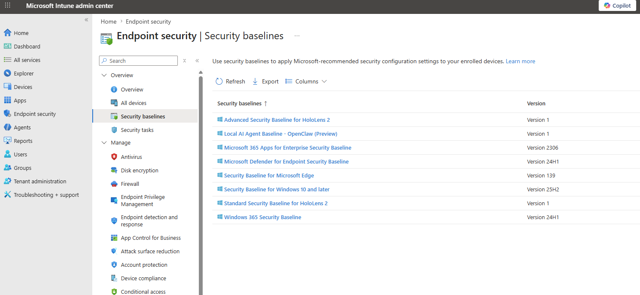Click the Groups people icon
The image size is (640, 295).
7,168
